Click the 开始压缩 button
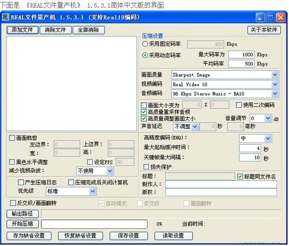Viewport: 289px width, 246px height. tap(23, 224)
